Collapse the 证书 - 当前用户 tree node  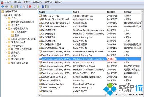pyautogui.click(x=3, y=15)
